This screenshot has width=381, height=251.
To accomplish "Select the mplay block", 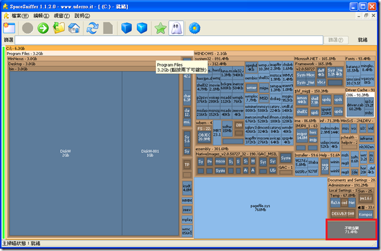I will point(187,220).
